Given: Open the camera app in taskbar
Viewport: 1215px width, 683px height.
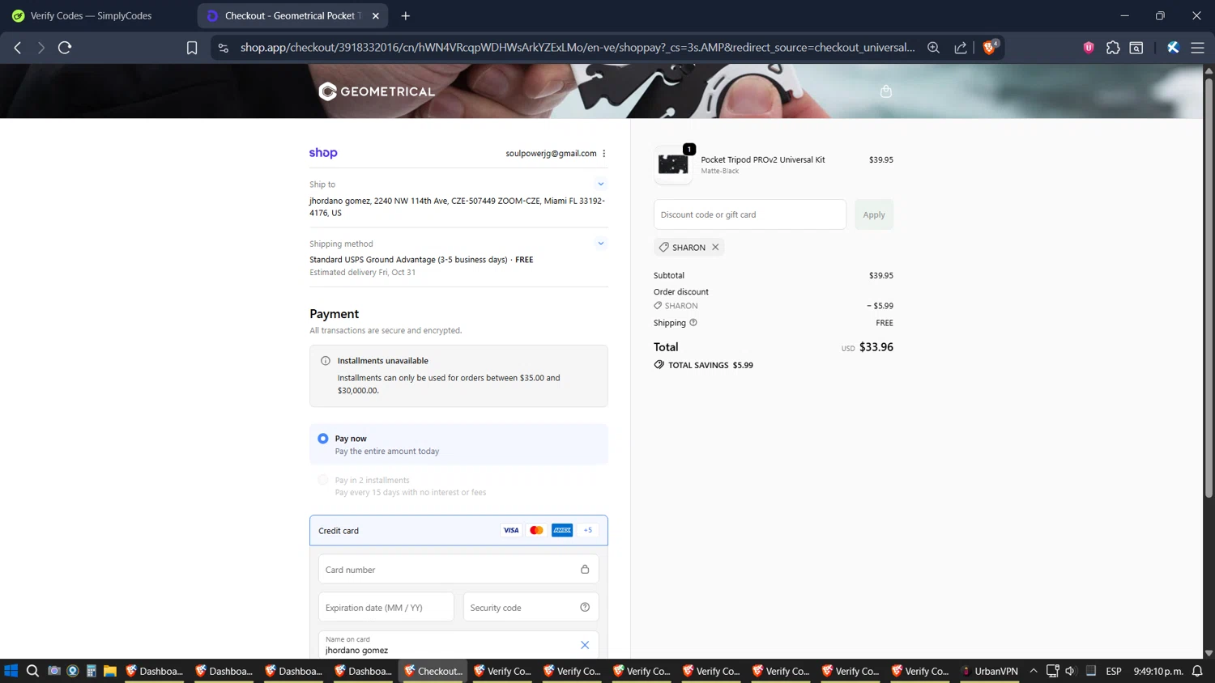Looking at the screenshot, I should click(x=54, y=671).
